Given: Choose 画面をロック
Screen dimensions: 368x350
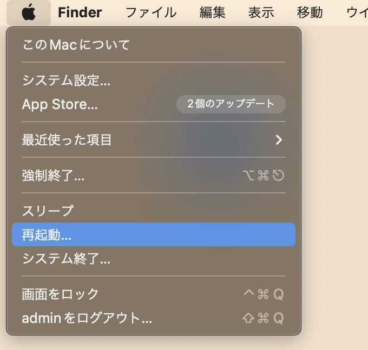Looking at the screenshot, I should [154, 294].
